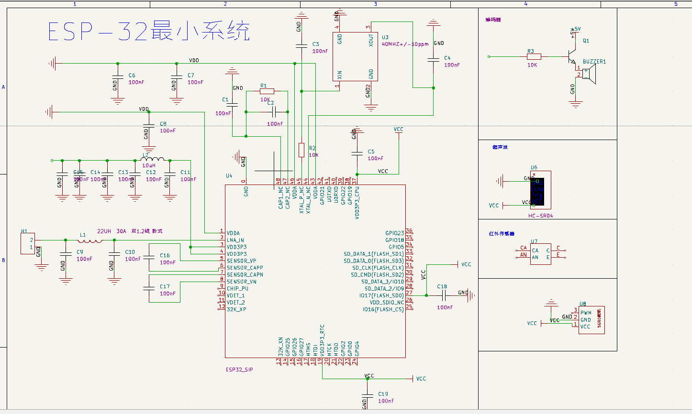This screenshot has height=414, width=692.
Task: Click the GPIO18 pin label on U4
Action: pyautogui.click(x=395, y=240)
